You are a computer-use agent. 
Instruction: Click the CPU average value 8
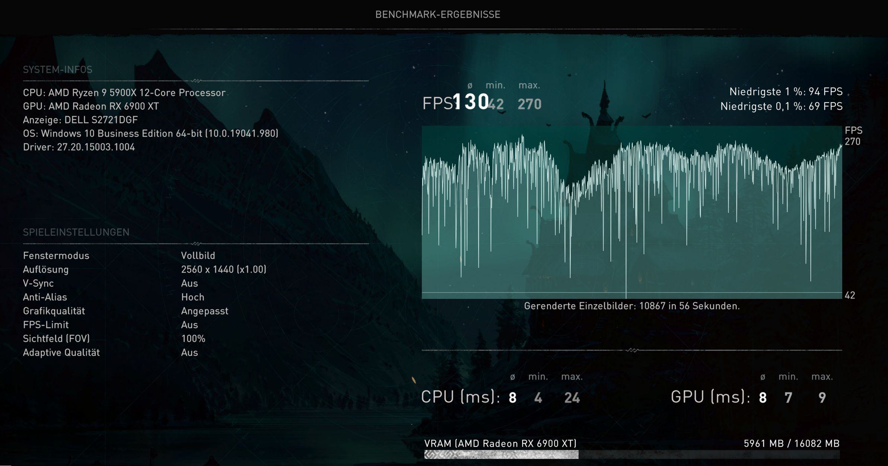[x=513, y=398]
